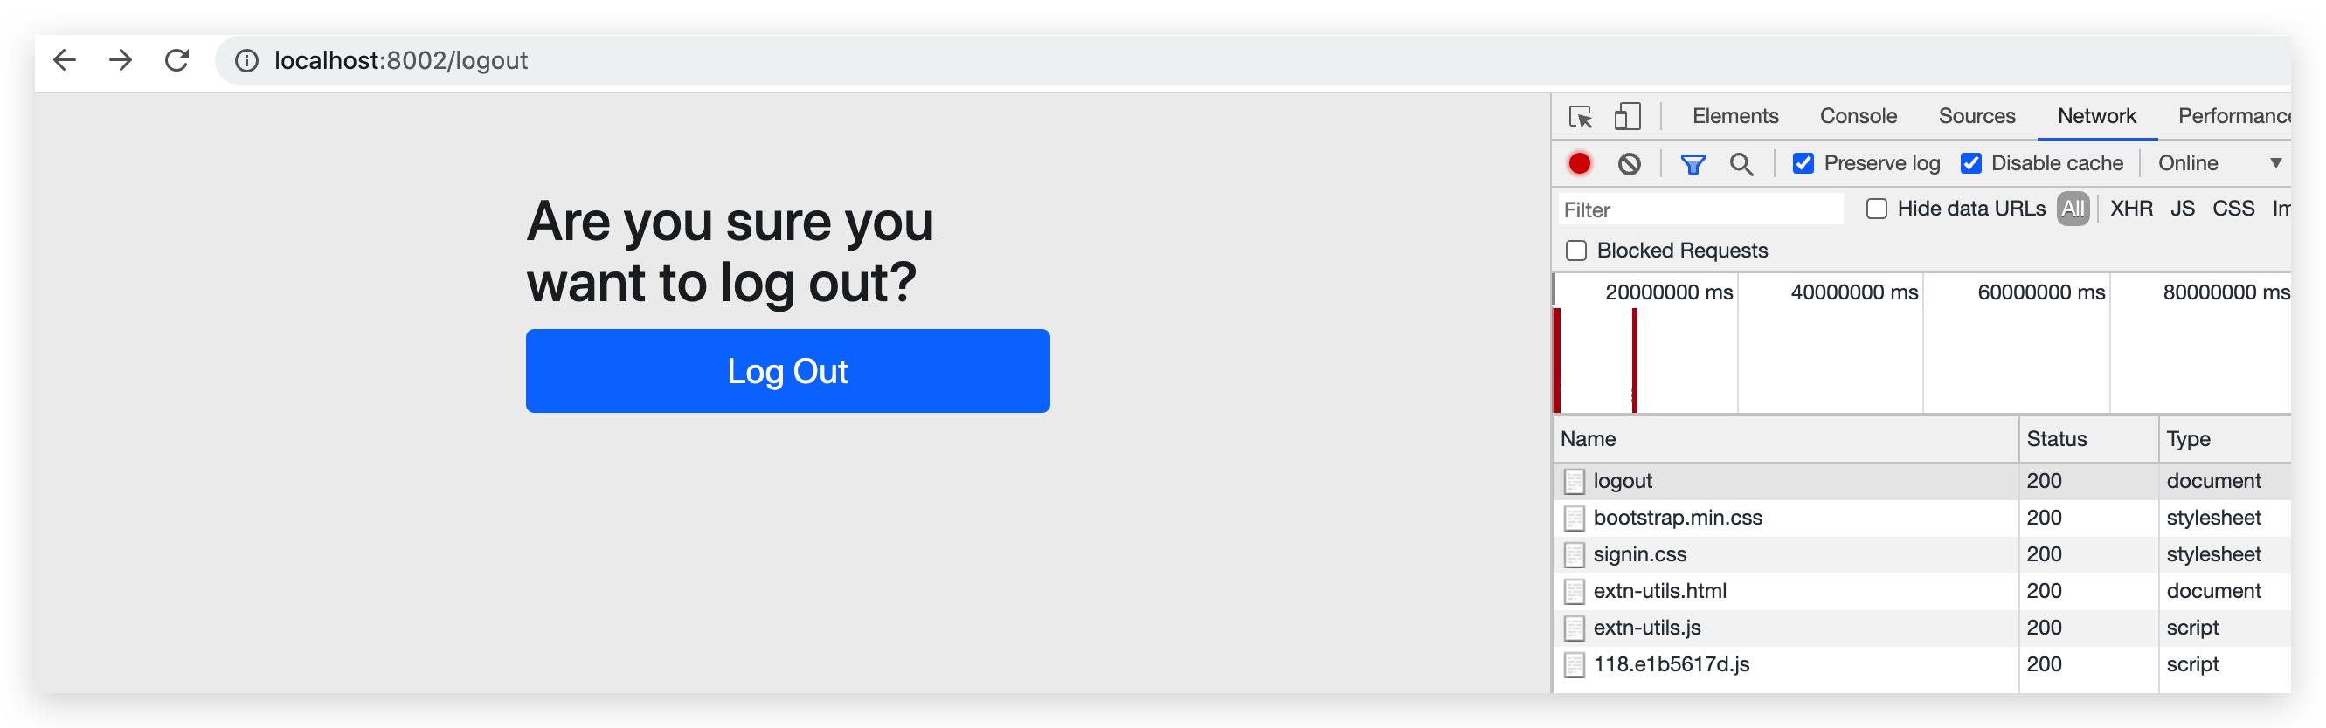Image resolution: width=2326 pixels, height=728 pixels.
Task: Reload the logout page
Action: click(x=177, y=60)
